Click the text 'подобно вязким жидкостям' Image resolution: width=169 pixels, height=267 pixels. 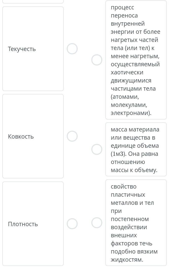(x=134, y=256)
